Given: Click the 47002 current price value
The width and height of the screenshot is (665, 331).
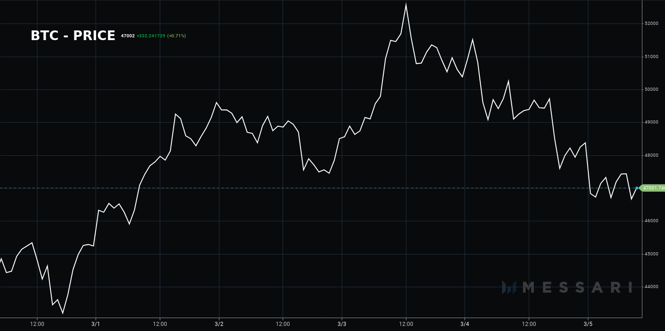Looking at the screenshot, I should (128, 35).
